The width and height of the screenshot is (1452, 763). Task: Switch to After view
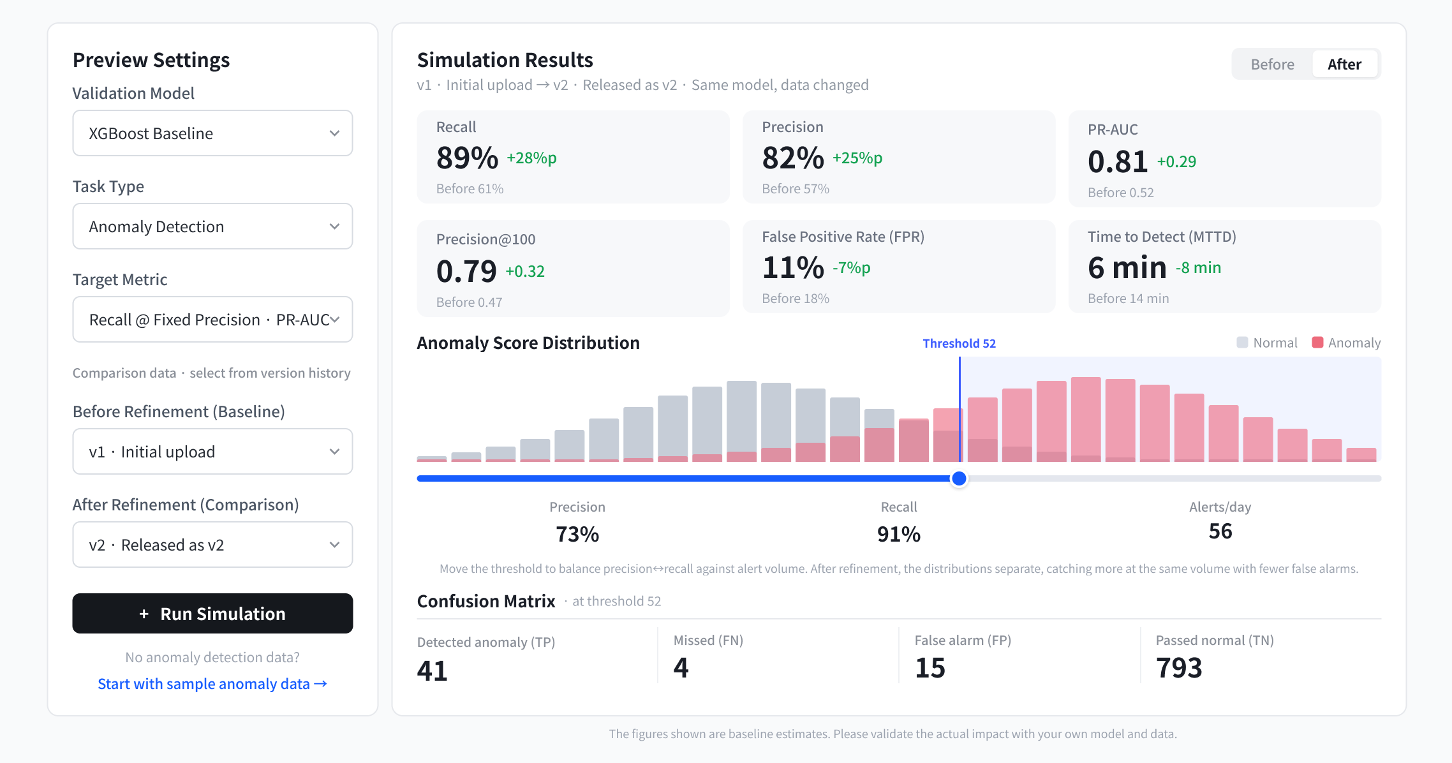[x=1344, y=64]
